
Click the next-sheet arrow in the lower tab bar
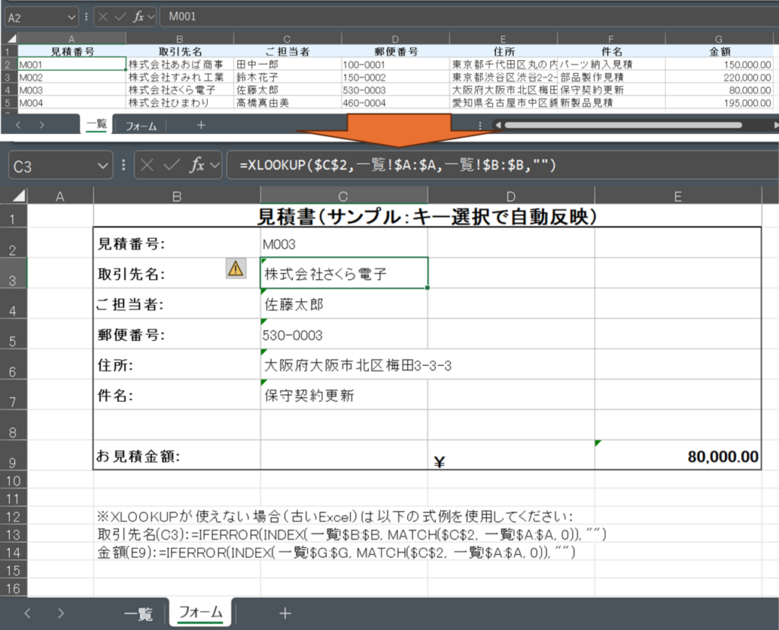coord(61,613)
